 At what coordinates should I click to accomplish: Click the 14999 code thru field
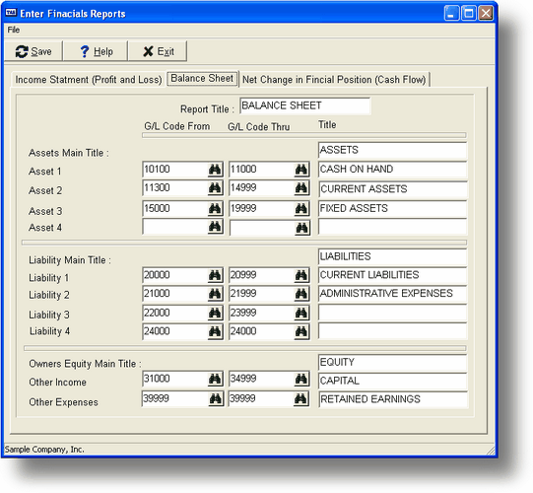click(x=262, y=187)
